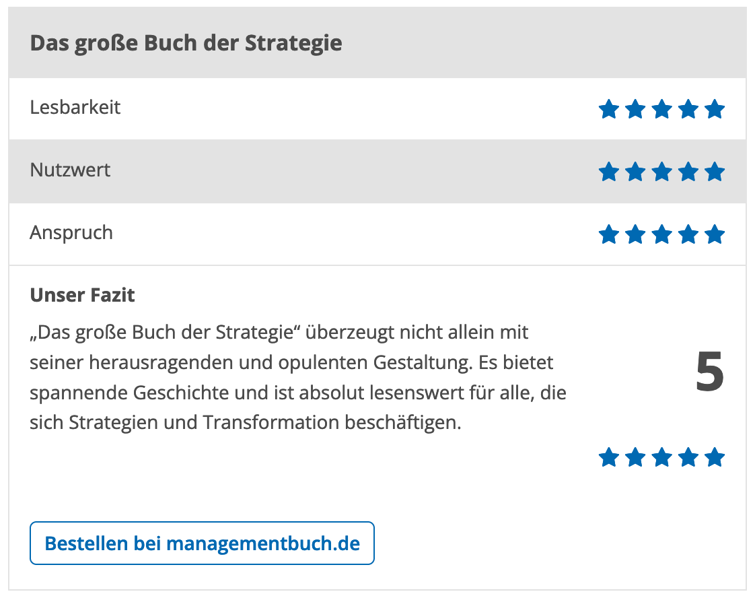Image resolution: width=755 pixels, height=598 pixels.
Task: Click the third star in Anspruch row
Action: (661, 235)
